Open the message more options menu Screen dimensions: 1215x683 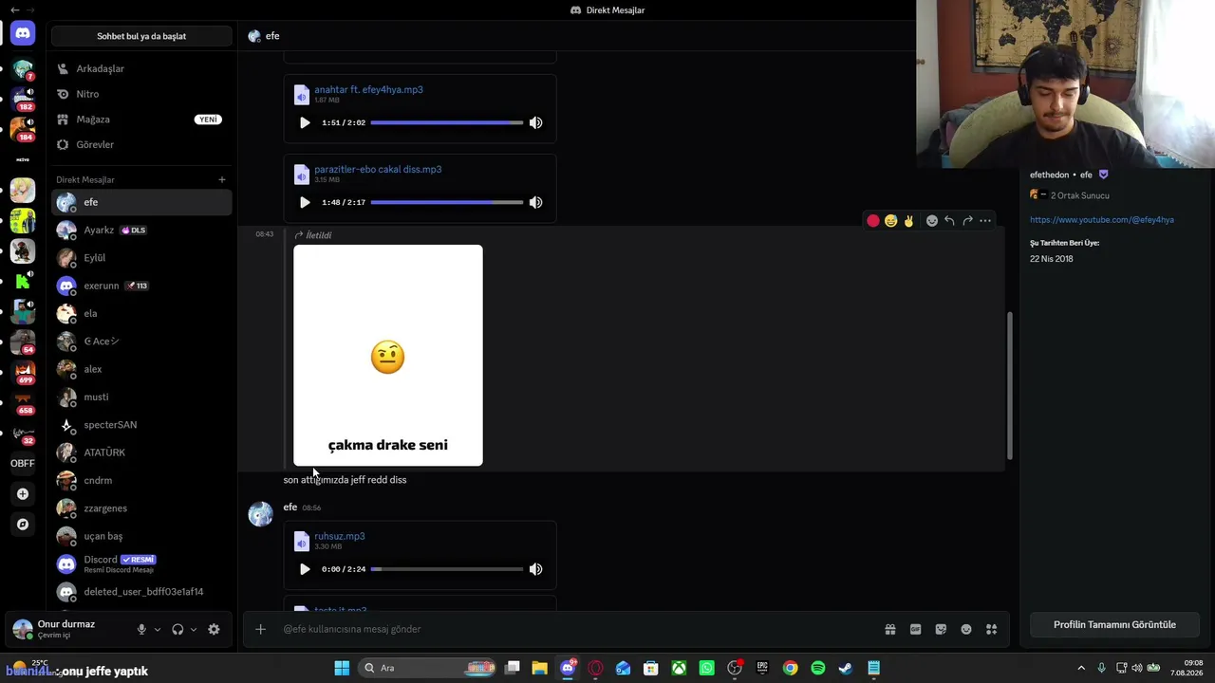[x=985, y=221]
